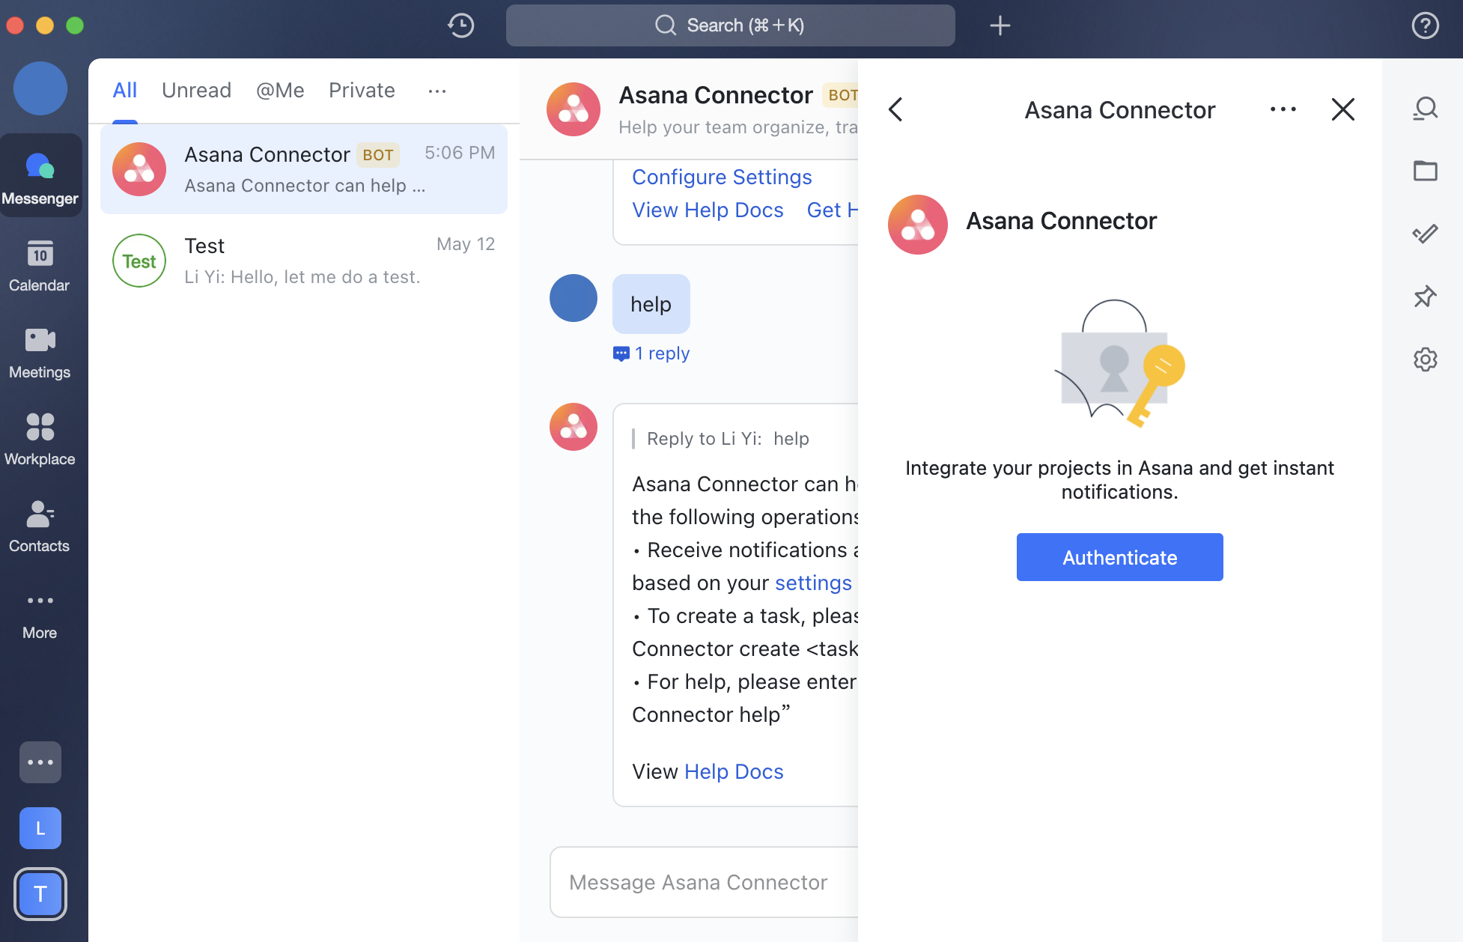
Task: Open the 1 reply thread
Action: 651,353
